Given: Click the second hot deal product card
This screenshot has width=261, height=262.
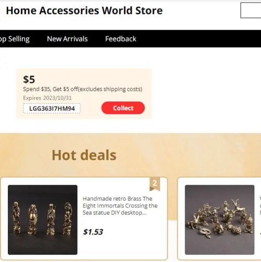Looking at the screenshot, I should point(219,219).
